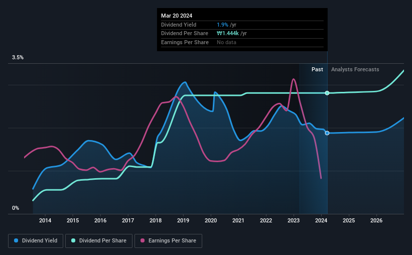This screenshot has height=255, width=412.
Task: Click the 1.9% dividend yield value in tooltip
Action: pyautogui.click(x=222, y=25)
